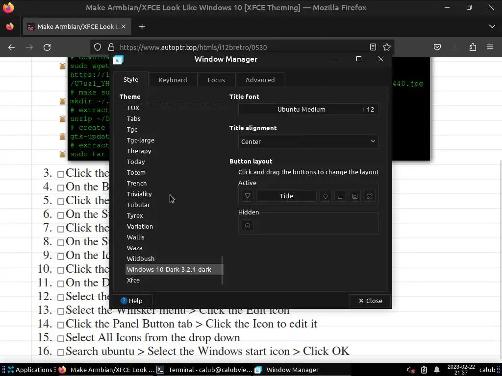Switch to the Focus tab

(216, 80)
